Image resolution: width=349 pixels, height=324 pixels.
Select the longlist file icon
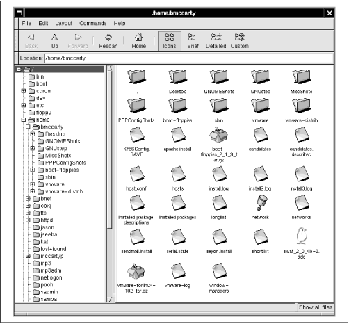click(x=219, y=203)
